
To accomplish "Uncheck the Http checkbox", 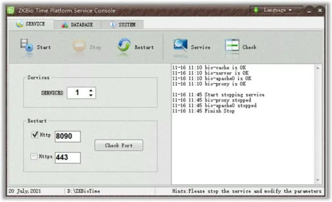I will (x=35, y=135).
